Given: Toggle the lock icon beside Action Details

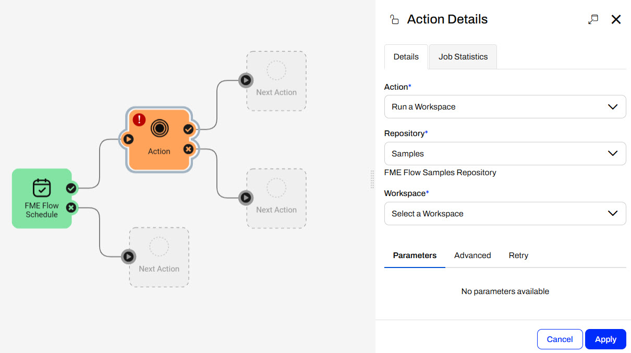Looking at the screenshot, I should point(394,20).
